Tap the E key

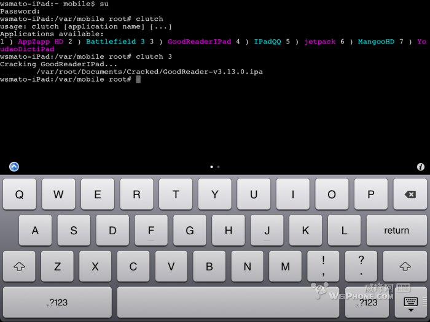pos(98,194)
